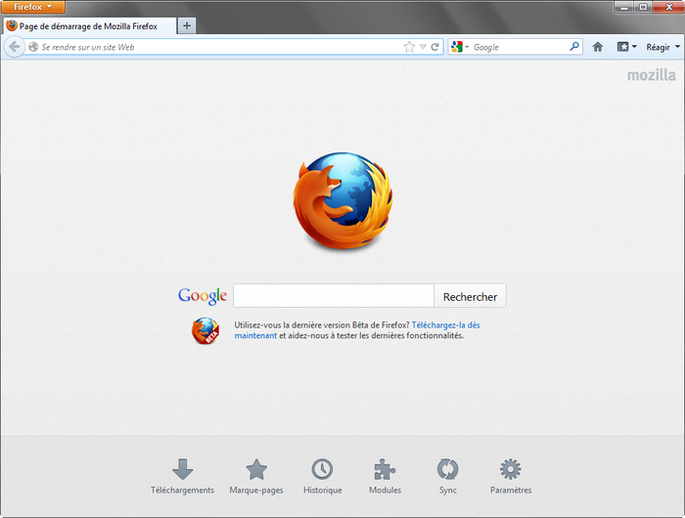Bookmark this page with the star icon
The height and width of the screenshot is (518, 685).
[409, 47]
